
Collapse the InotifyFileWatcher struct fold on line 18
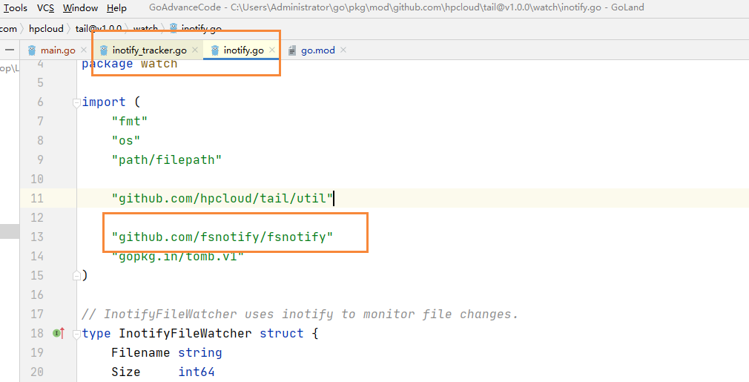pos(76,334)
